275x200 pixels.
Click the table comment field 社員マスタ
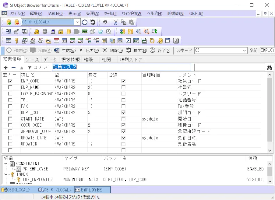point(121,67)
